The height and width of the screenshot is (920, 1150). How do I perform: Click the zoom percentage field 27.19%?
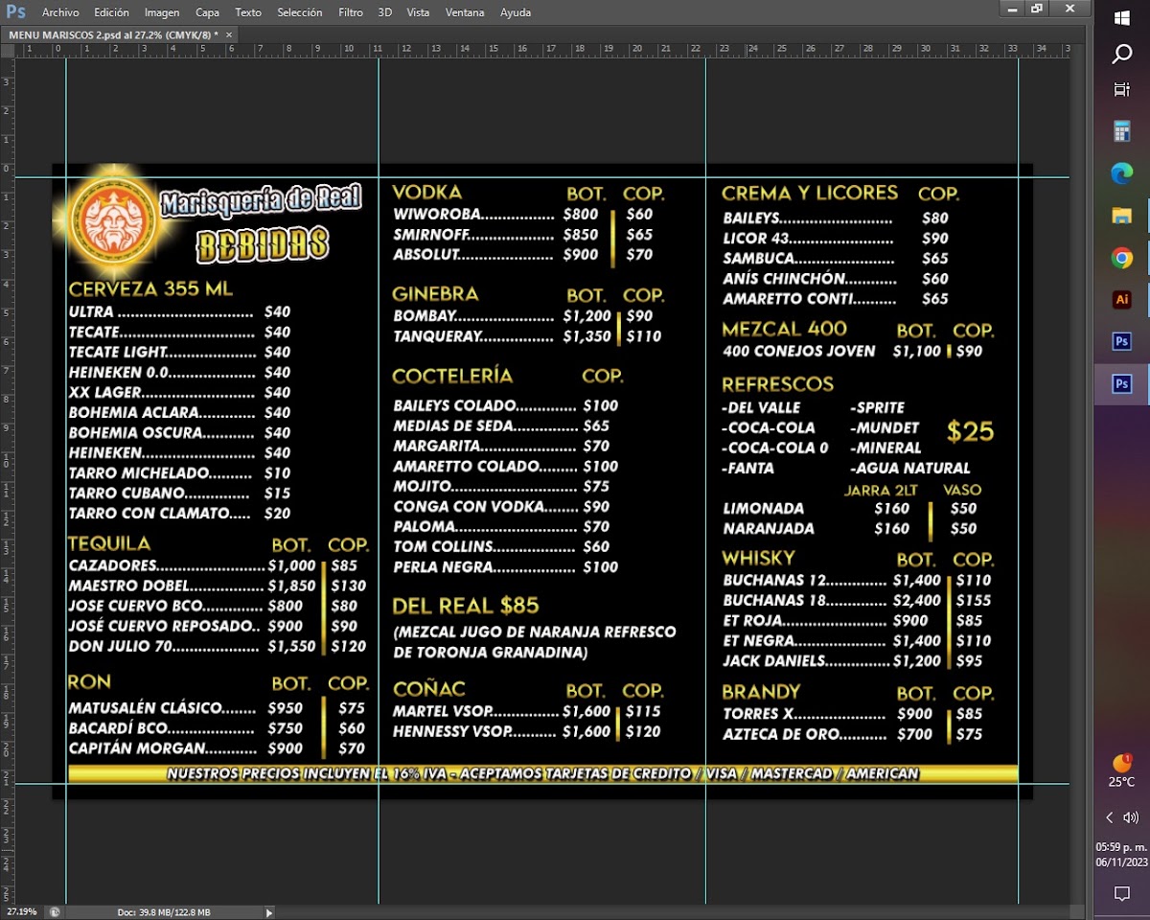[21, 912]
